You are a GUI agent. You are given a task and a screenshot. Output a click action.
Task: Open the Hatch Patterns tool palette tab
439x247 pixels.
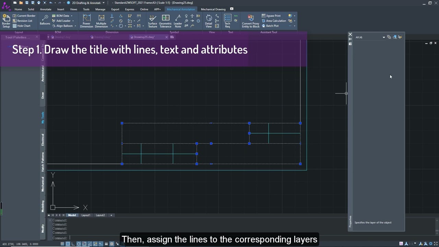43,162
